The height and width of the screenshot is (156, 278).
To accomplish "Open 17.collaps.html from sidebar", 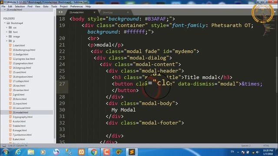I will pyautogui.click(x=21, y=81).
